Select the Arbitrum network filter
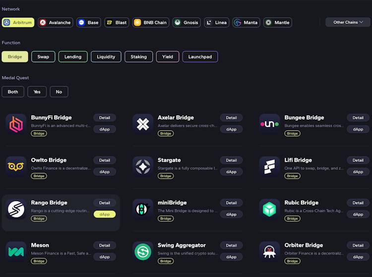Viewport: 372px width, 277px height. (18, 22)
